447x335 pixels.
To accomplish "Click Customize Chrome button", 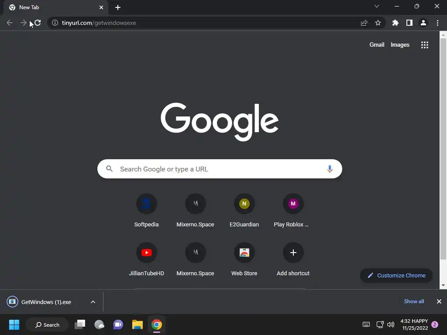I will tap(396, 276).
